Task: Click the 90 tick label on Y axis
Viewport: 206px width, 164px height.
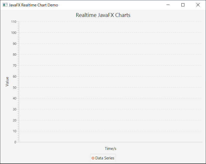Action: 15,44
